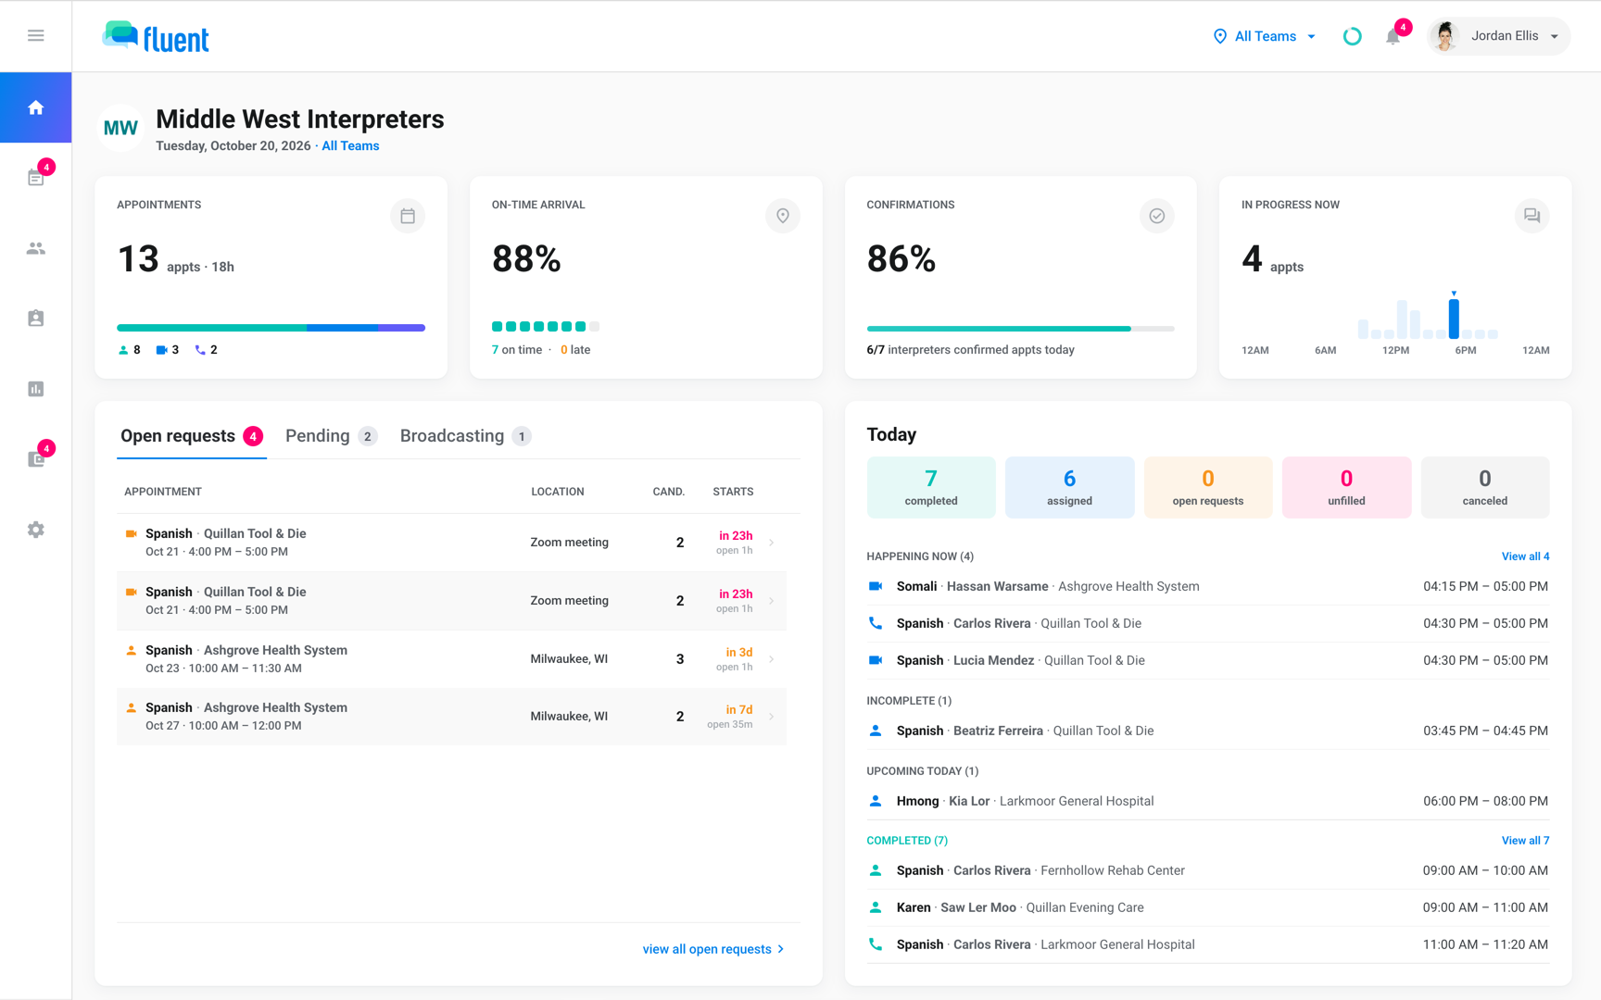The height and width of the screenshot is (1000, 1601).
Task: Click the appointments type progress bar
Action: click(x=271, y=328)
